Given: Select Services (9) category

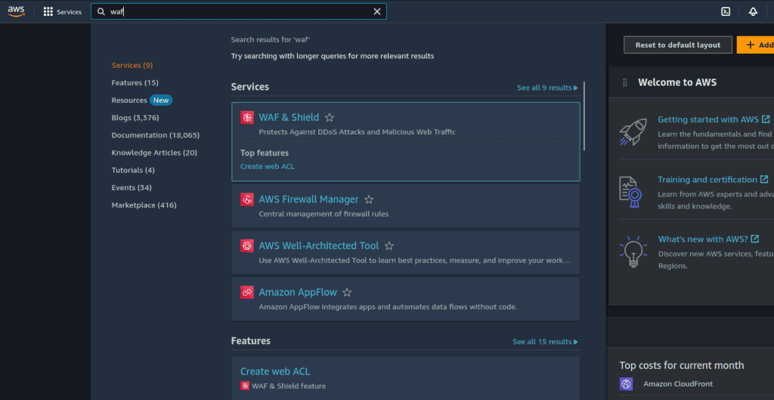Looking at the screenshot, I should (132, 65).
